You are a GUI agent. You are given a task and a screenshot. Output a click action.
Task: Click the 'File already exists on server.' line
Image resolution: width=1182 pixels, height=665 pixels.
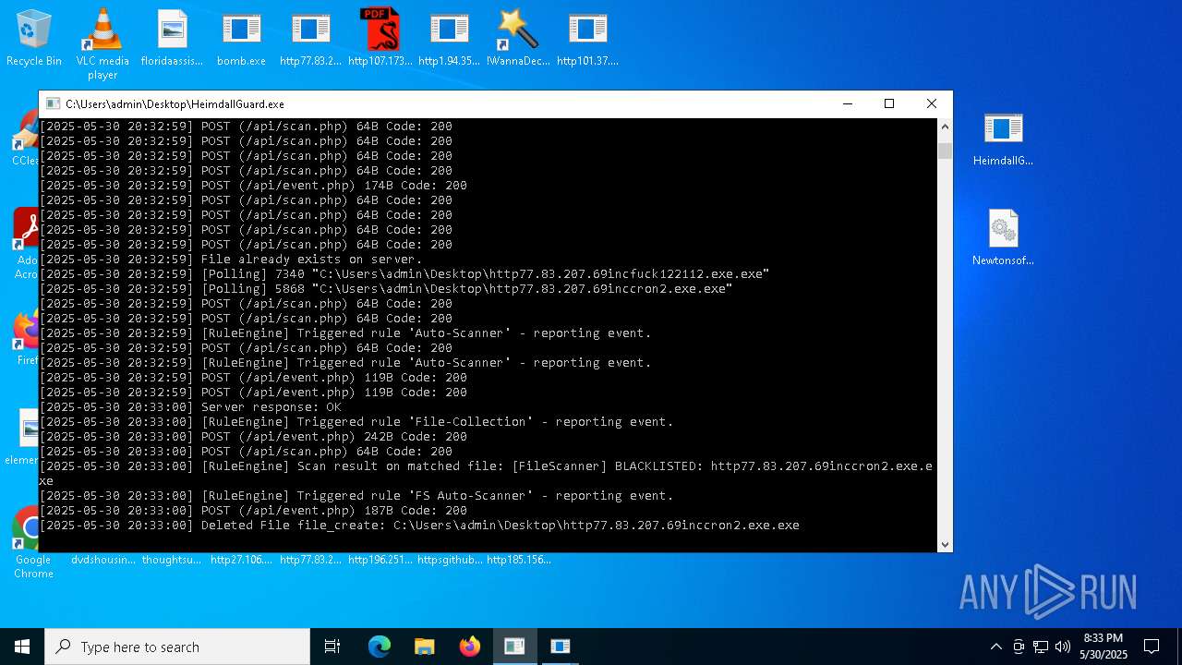231,260
